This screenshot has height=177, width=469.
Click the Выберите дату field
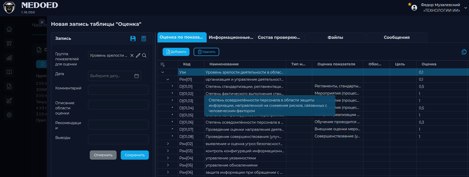[115, 76]
